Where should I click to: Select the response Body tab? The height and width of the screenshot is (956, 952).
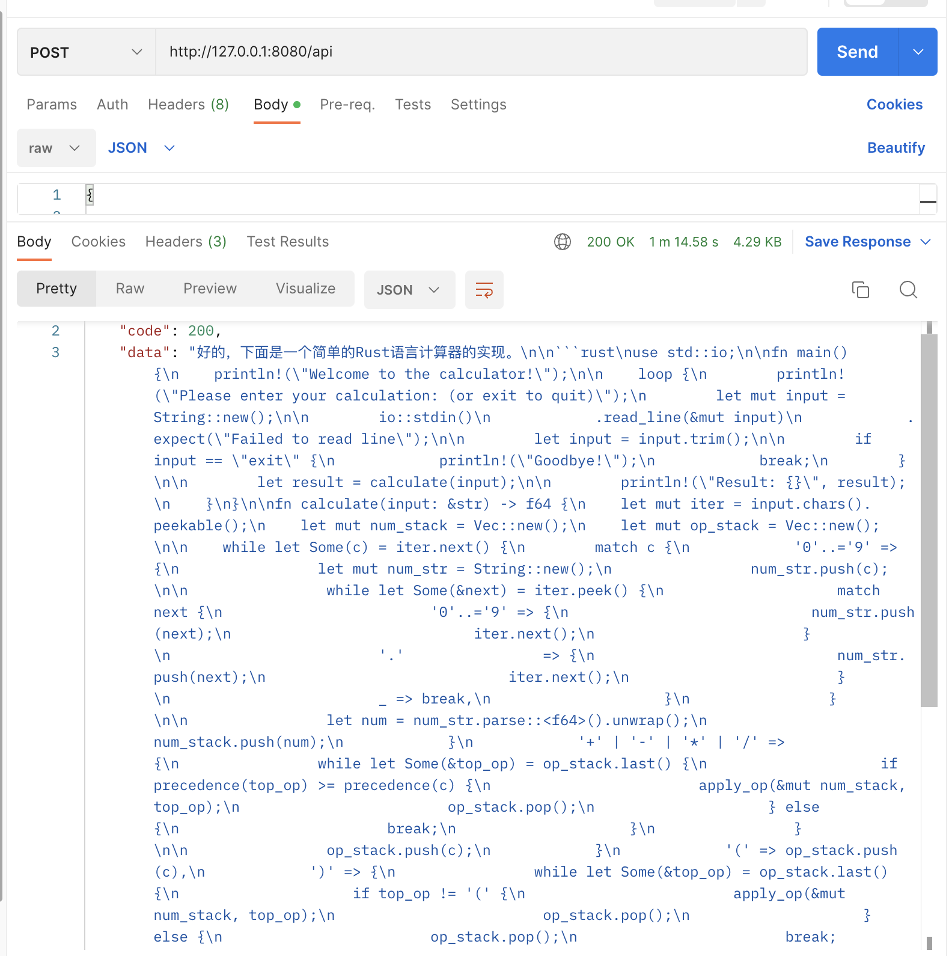point(34,242)
